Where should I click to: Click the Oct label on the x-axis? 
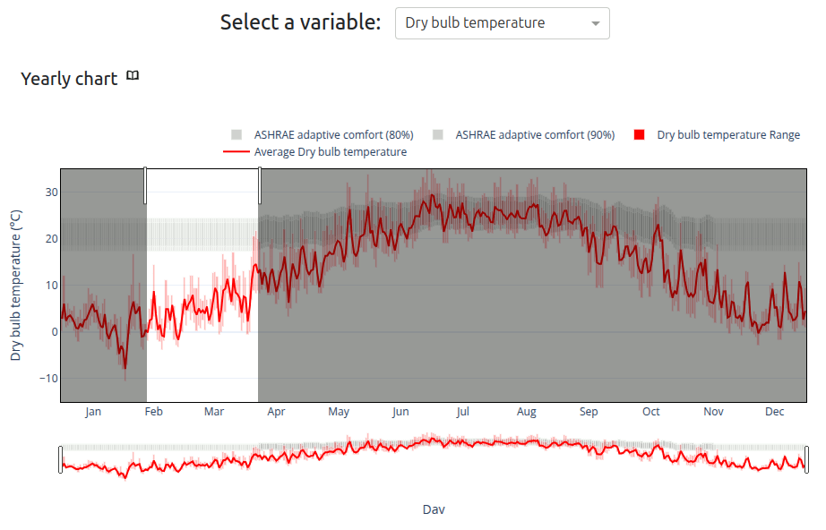click(650, 412)
